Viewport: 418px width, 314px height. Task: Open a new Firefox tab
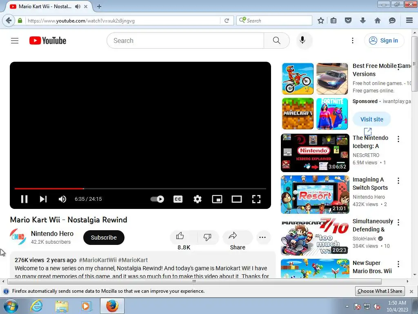[99, 7]
